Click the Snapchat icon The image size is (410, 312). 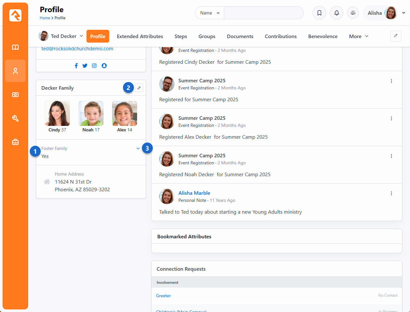(x=104, y=66)
